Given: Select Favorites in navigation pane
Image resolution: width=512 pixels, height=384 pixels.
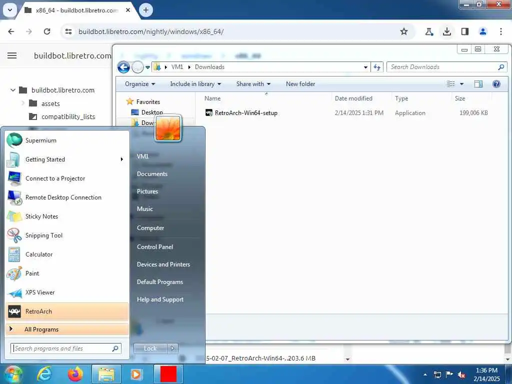Looking at the screenshot, I should pyautogui.click(x=148, y=102).
